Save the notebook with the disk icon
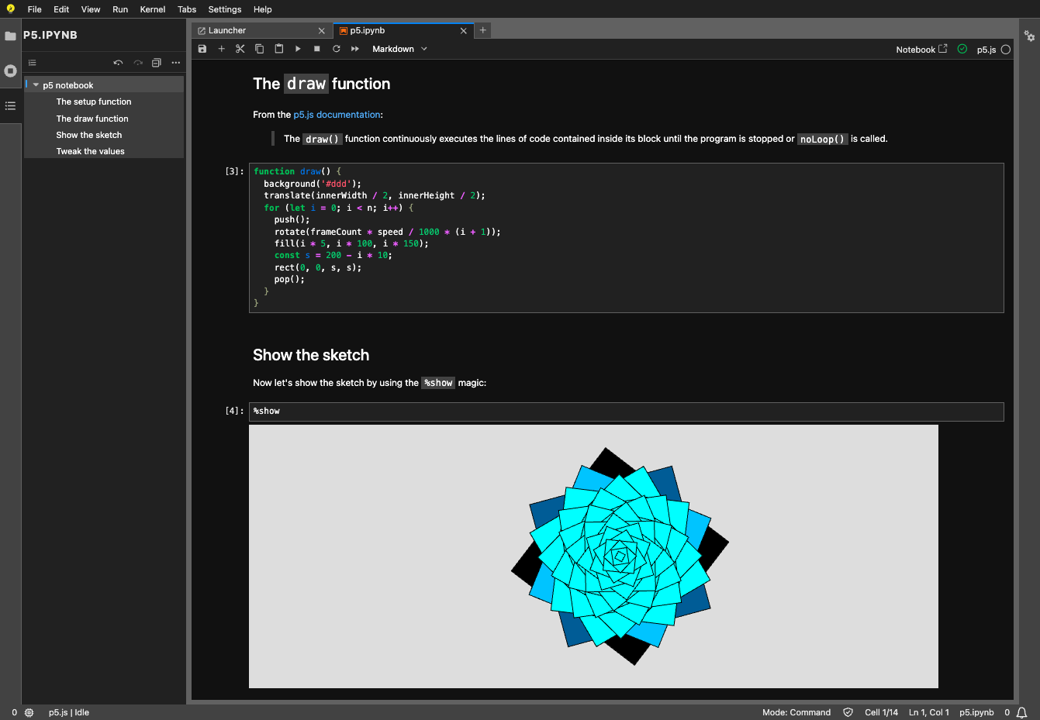Viewport: 1040px width, 720px height. tap(202, 49)
